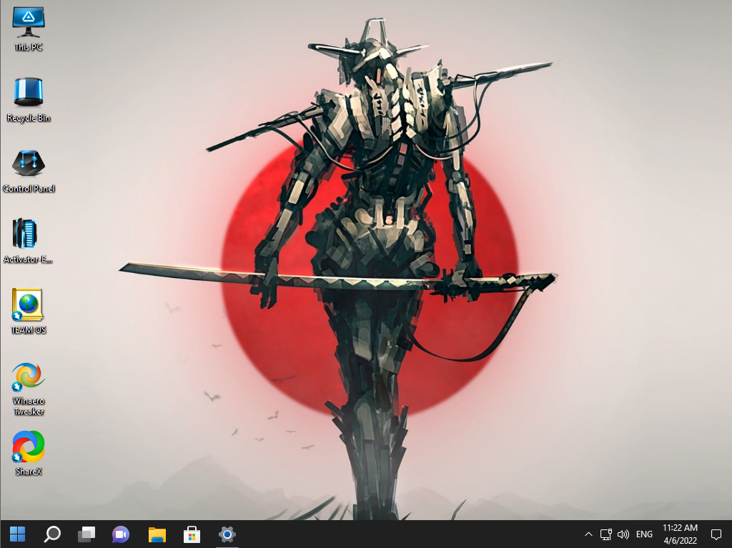Open taskbar Search

pyautogui.click(x=51, y=534)
